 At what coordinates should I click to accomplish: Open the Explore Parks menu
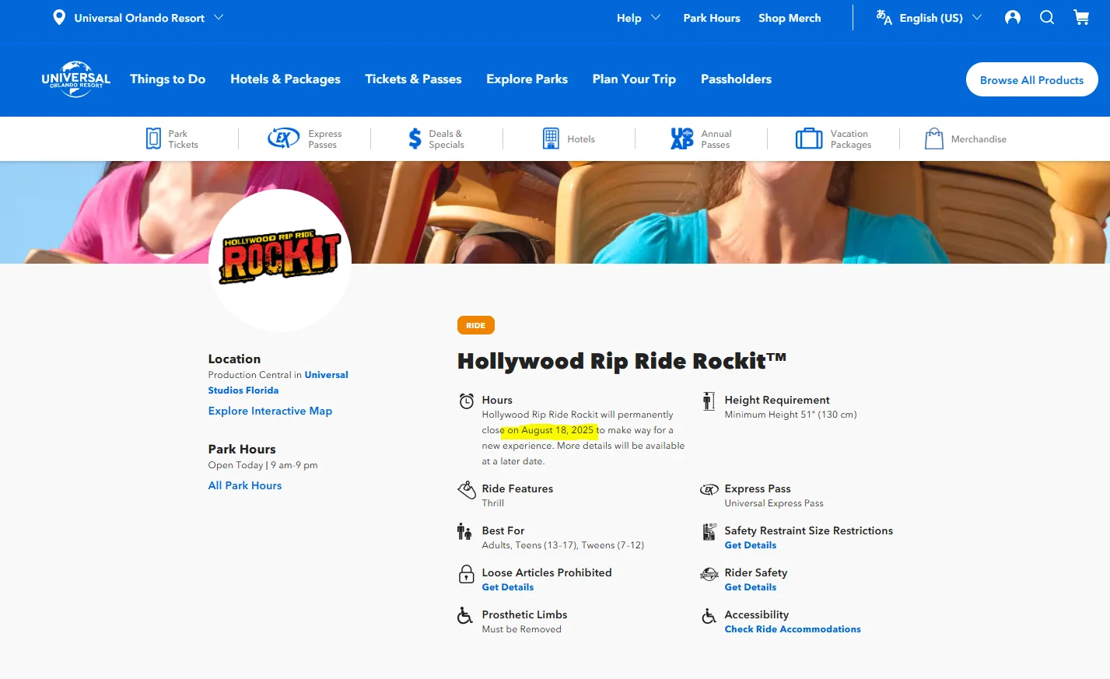527,79
